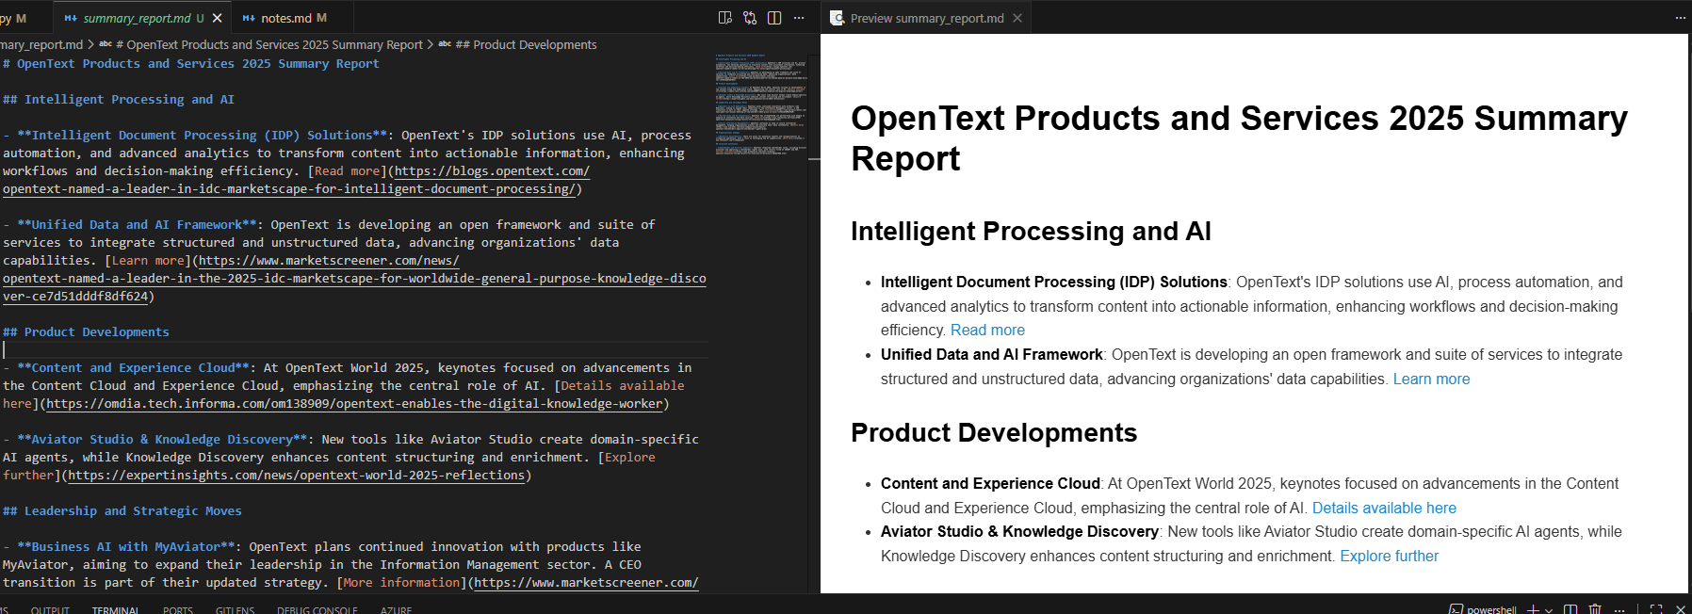This screenshot has width=1692, height=614.
Task: Open the GITLENS panel tab
Action: [x=235, y=609]
